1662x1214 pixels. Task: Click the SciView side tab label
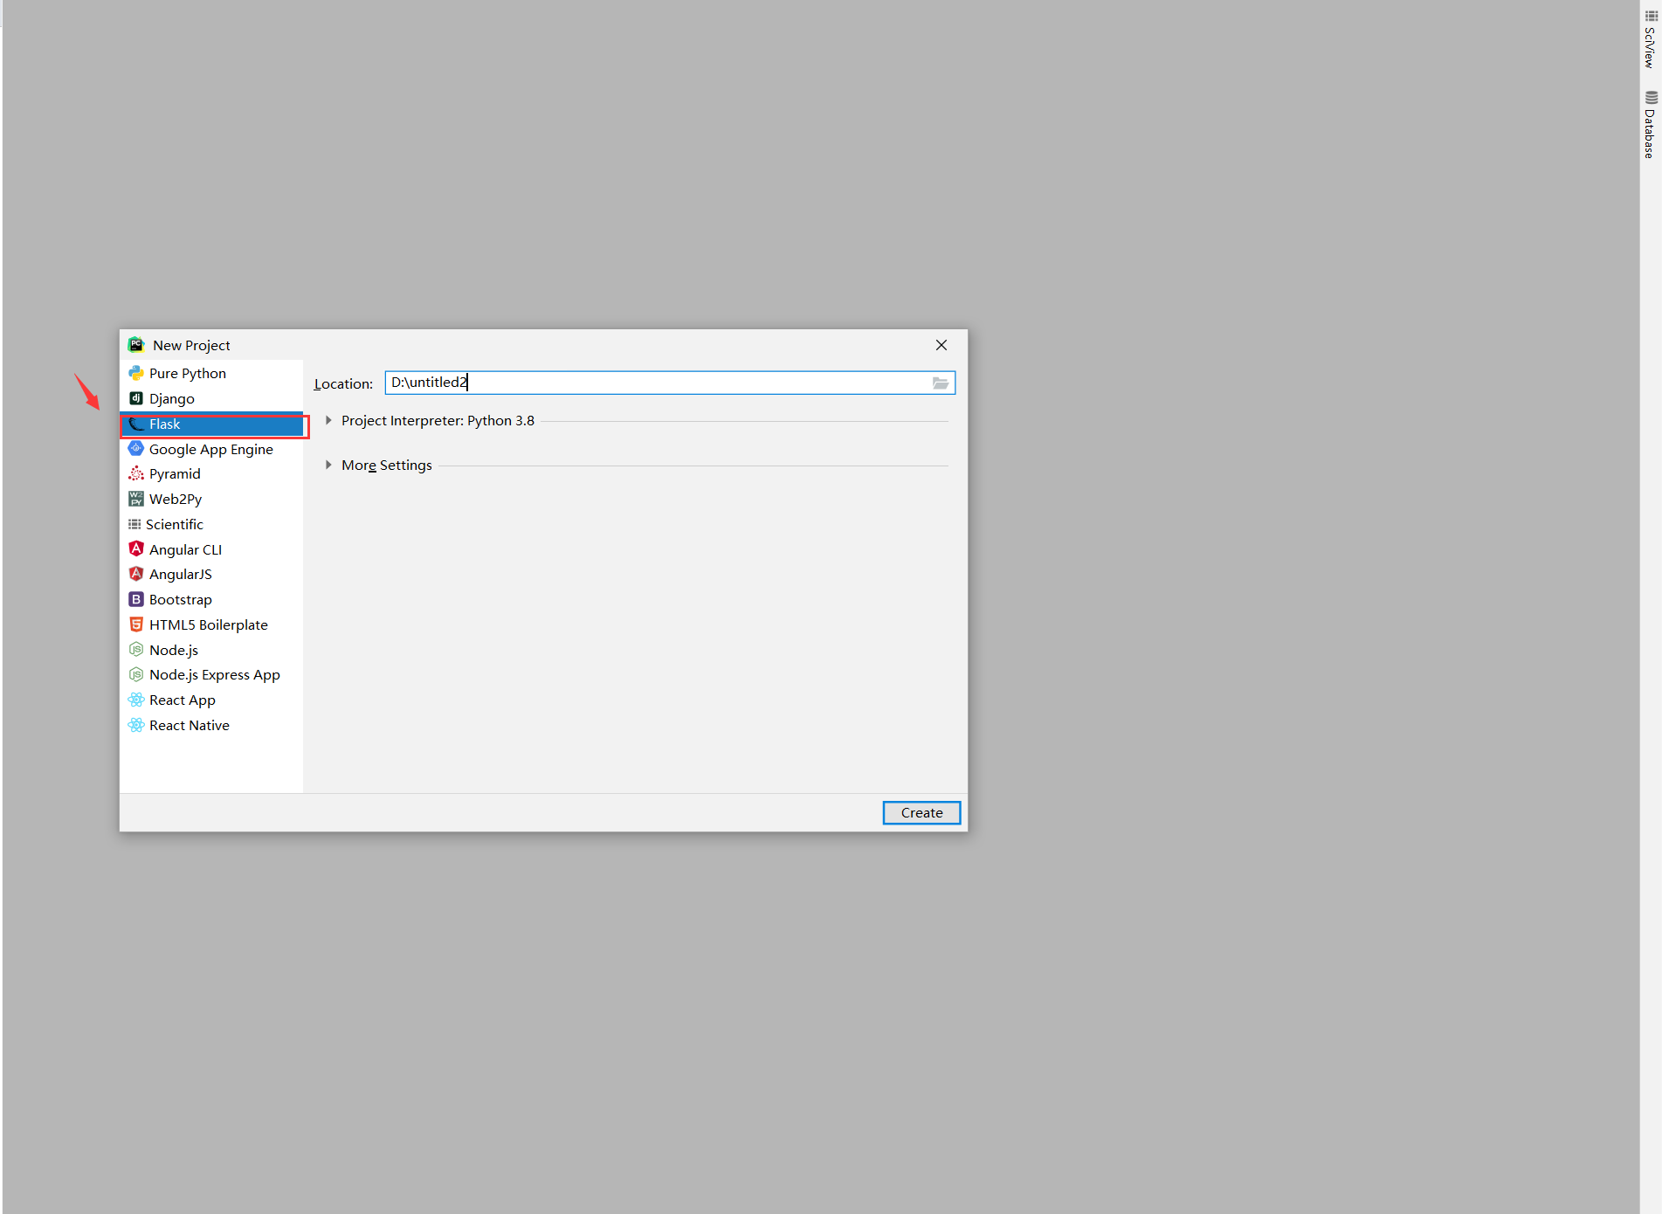coord(1650,47)
